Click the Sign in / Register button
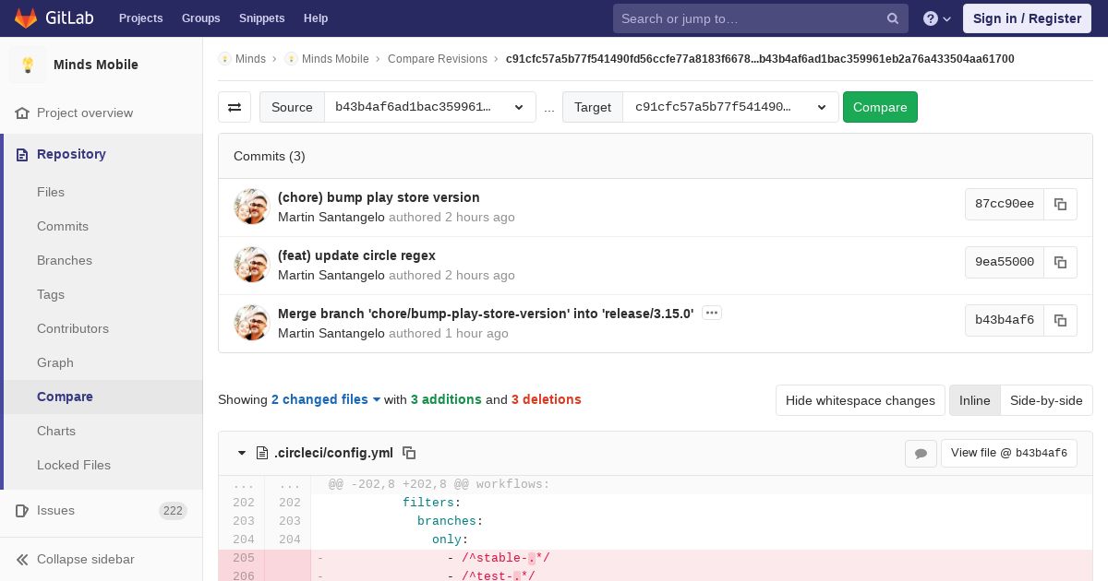This screenshot has height=581, width=1108. click(1027, 18)
